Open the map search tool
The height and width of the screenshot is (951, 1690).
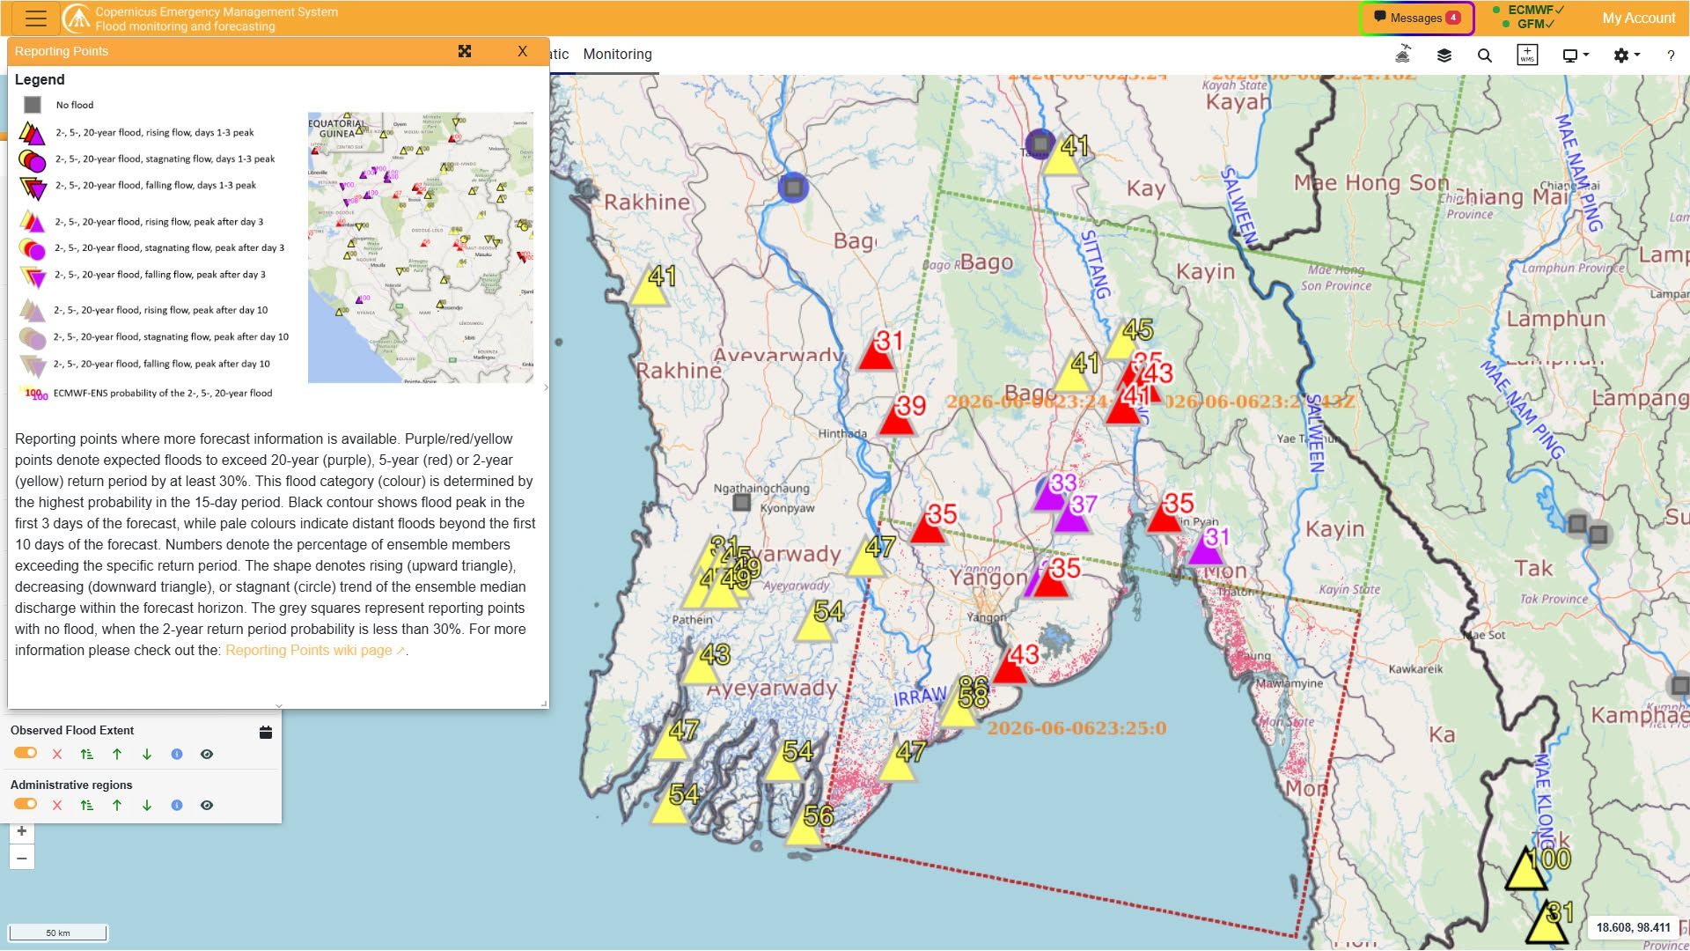click(x=1485, y=55)
